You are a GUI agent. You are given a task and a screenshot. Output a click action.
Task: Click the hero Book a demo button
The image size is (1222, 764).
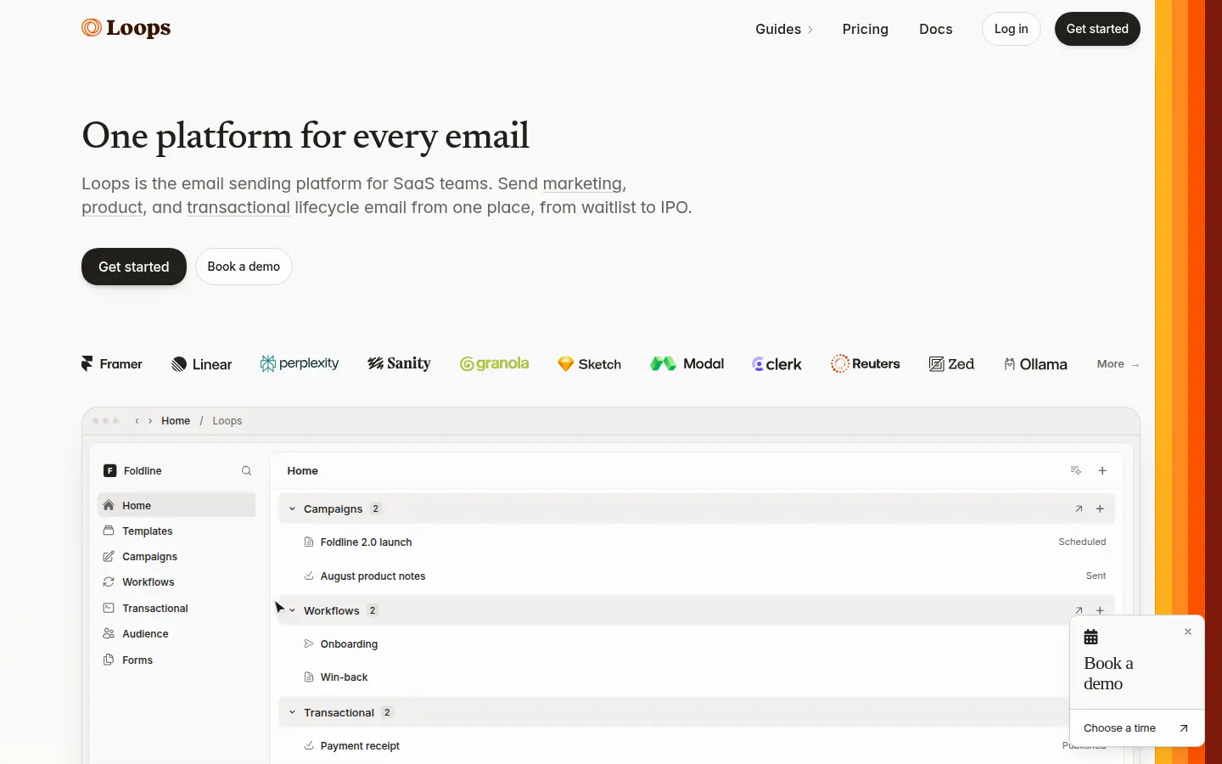pyautogui.click(x=244, y=267)
